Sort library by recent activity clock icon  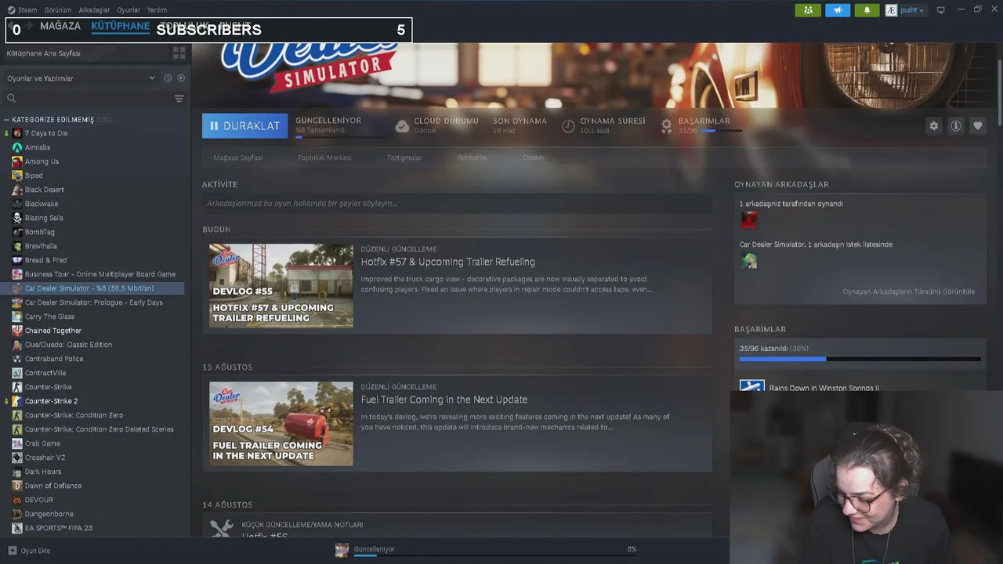(x=168, y=78)
